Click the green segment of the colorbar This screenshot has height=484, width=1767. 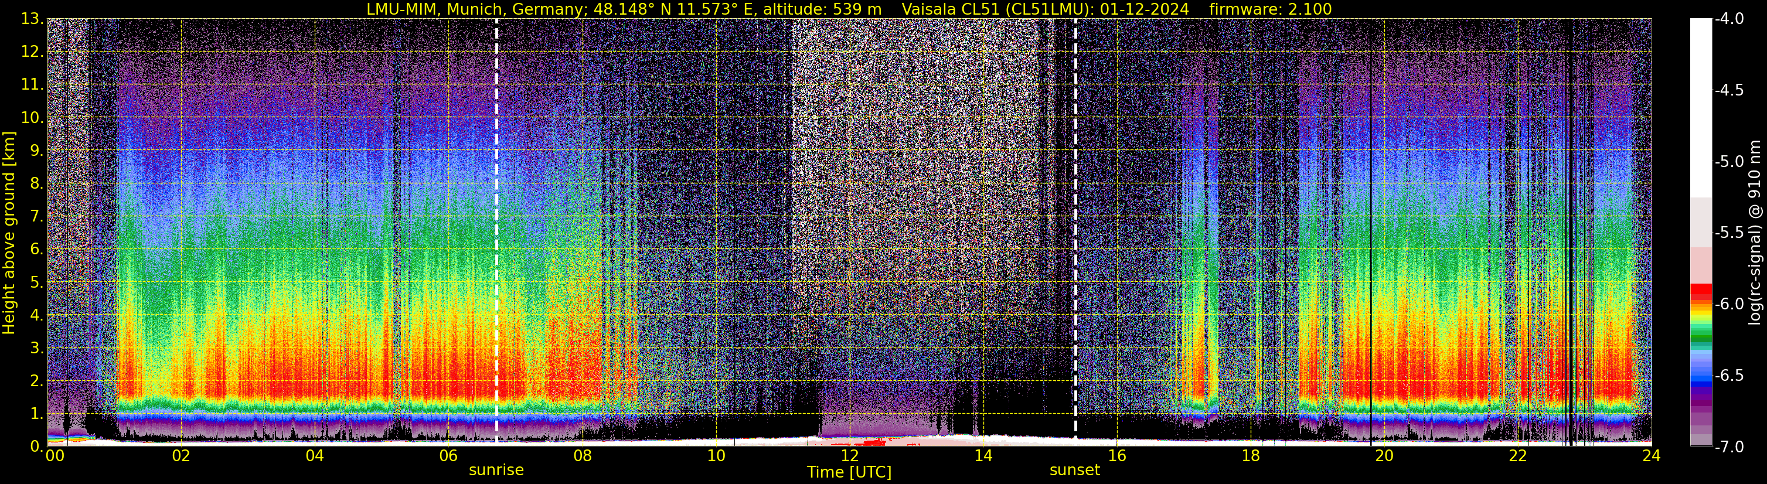(x=1700, y=335)
